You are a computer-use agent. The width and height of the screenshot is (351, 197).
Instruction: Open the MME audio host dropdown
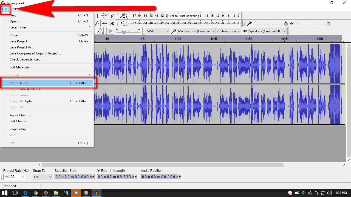(158, 31)
